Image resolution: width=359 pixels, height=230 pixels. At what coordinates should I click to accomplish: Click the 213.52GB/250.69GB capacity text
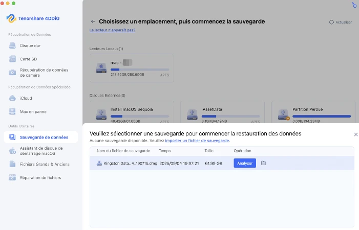[128, 75]
